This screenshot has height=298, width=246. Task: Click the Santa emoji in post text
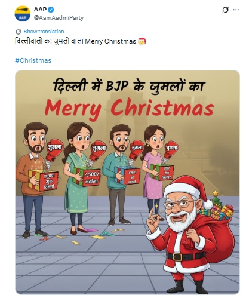click(x=142, y=41)
